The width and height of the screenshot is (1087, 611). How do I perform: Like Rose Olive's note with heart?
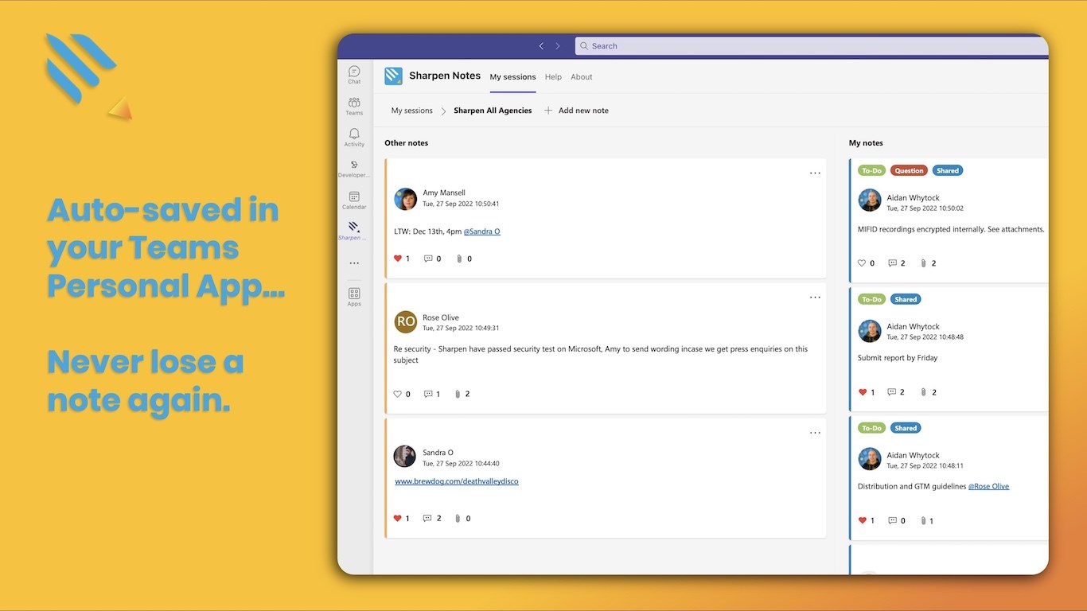pos(398,394)
